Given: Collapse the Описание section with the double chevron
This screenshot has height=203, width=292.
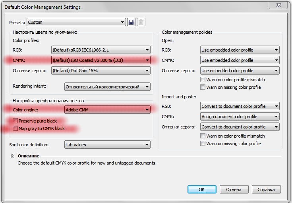Looking at the screenshot, I should [x=12, y=156].
